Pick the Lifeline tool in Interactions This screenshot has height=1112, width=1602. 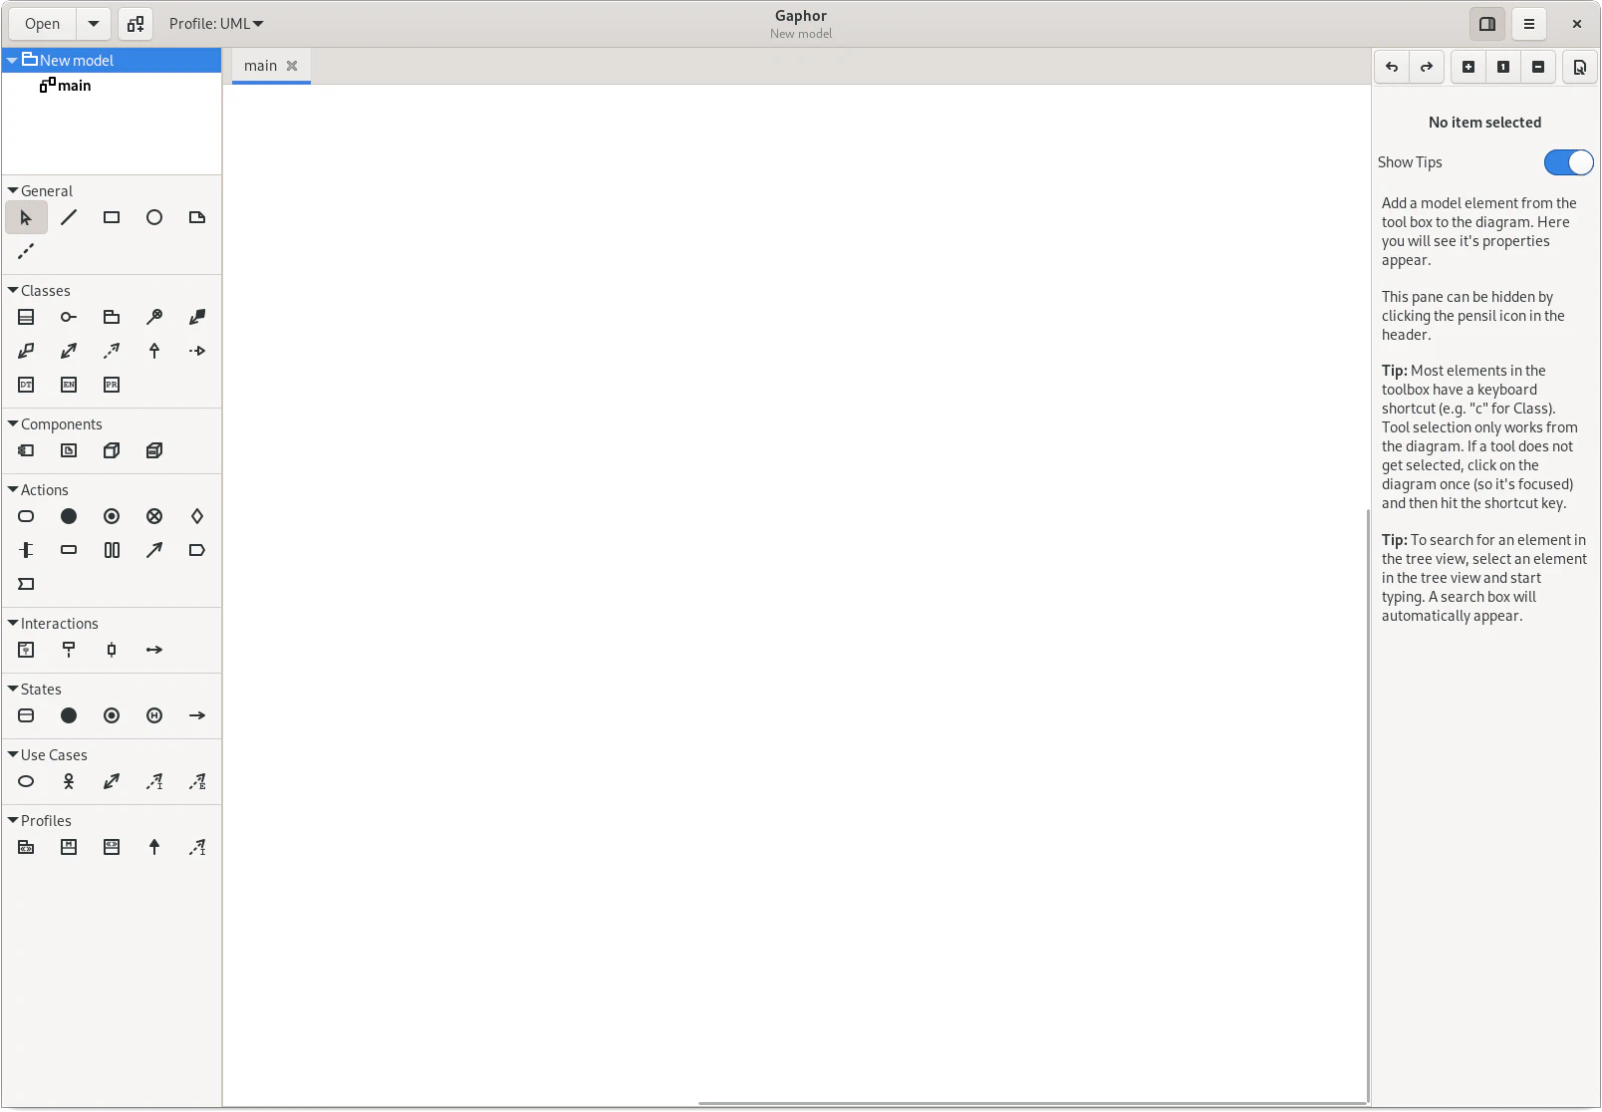click(x=69, y=650)
